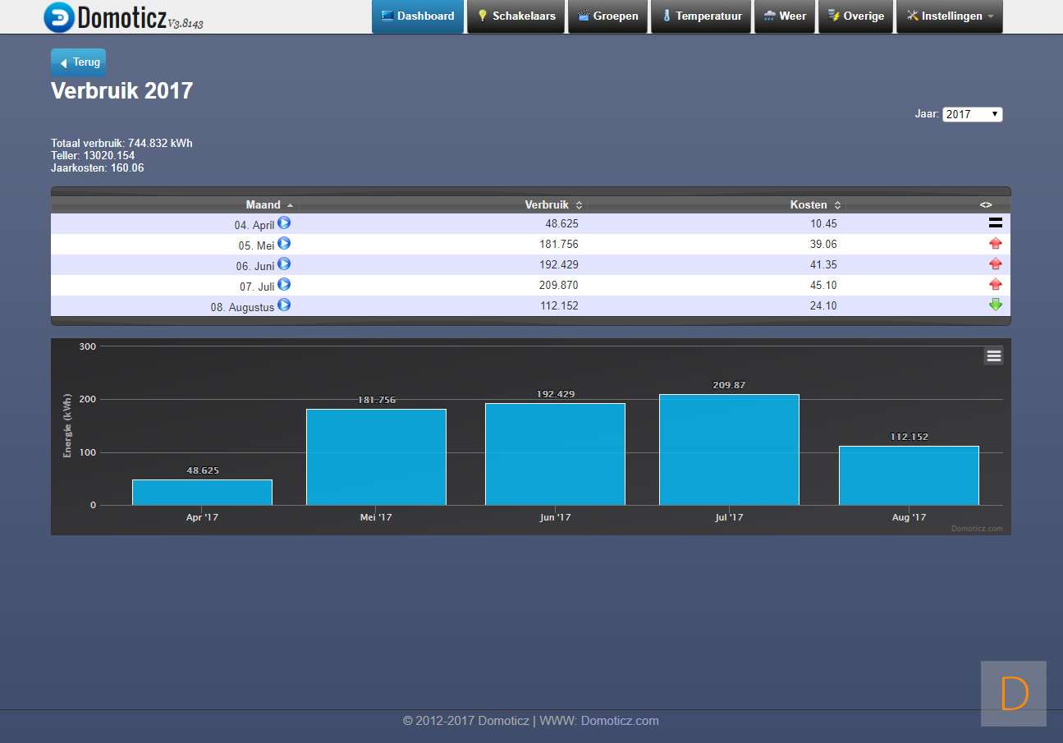Sort table by Verbruik column

point(547,204)
